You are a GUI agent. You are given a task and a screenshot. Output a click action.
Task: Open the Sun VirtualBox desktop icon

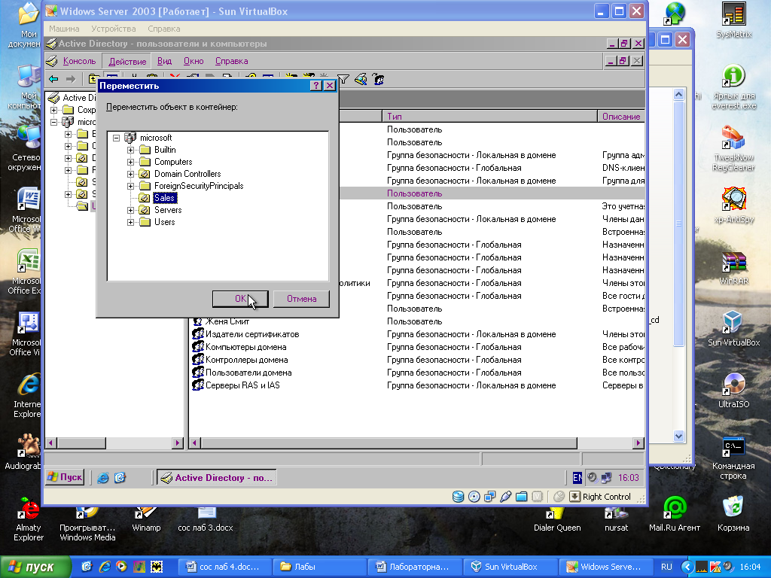[x=733, y=328]
